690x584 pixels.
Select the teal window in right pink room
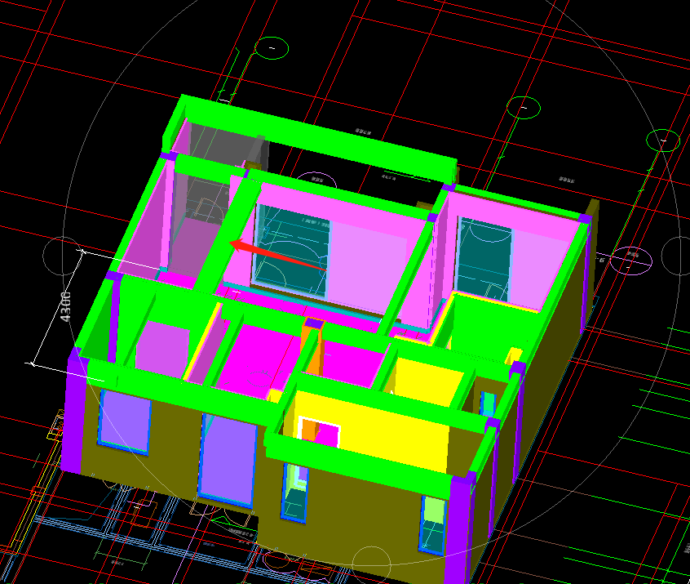click(x=484, y=259)
